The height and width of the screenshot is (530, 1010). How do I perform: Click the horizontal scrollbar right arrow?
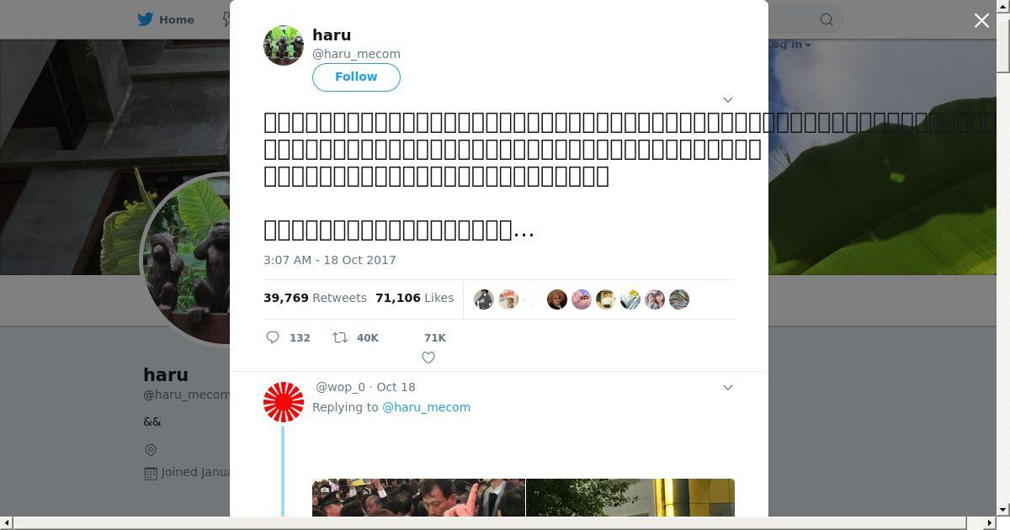[990, 523]
